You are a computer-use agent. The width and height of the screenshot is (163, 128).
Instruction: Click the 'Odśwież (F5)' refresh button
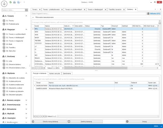coord(154,13)
